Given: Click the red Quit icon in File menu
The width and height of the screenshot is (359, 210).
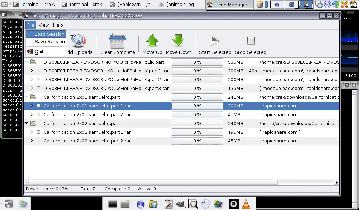Looking at the screenshot, I should (30, 52).
